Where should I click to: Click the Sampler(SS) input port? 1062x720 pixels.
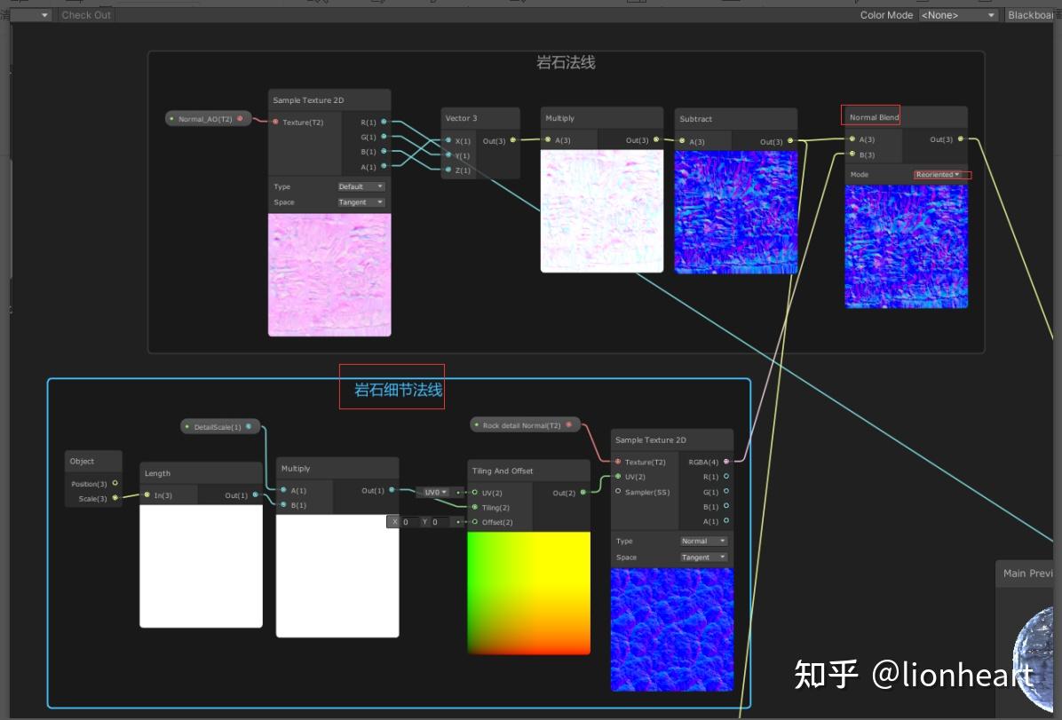pyautogui.click(x=618, y=491)
